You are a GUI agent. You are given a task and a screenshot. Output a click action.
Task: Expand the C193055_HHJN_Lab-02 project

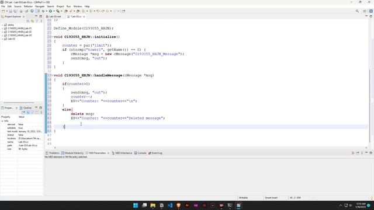[2, 32]
